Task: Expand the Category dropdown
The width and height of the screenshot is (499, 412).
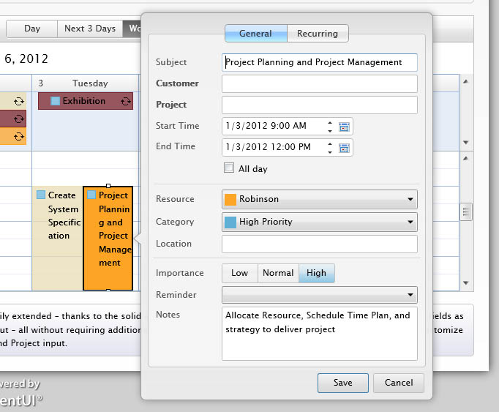Action: point(410,222)
